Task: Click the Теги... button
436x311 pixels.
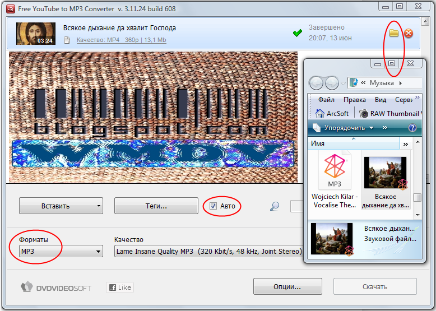Action: [x=156, y=206]
